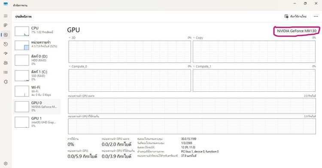The height and width of the screenshot is (168, 322).
Task: Click the Compute_1 engine graph
Action: coord(254,80)
